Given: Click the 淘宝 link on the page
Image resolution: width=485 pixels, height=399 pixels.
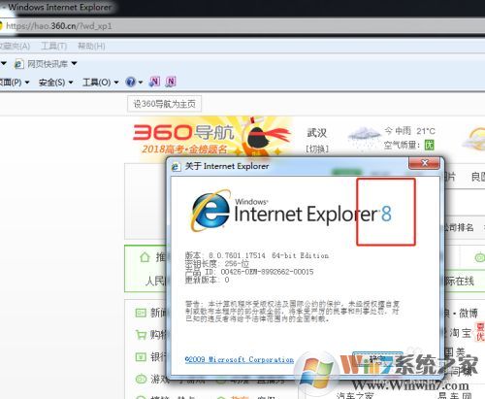Looking at the screenshot, I should (x=460, y=333).
